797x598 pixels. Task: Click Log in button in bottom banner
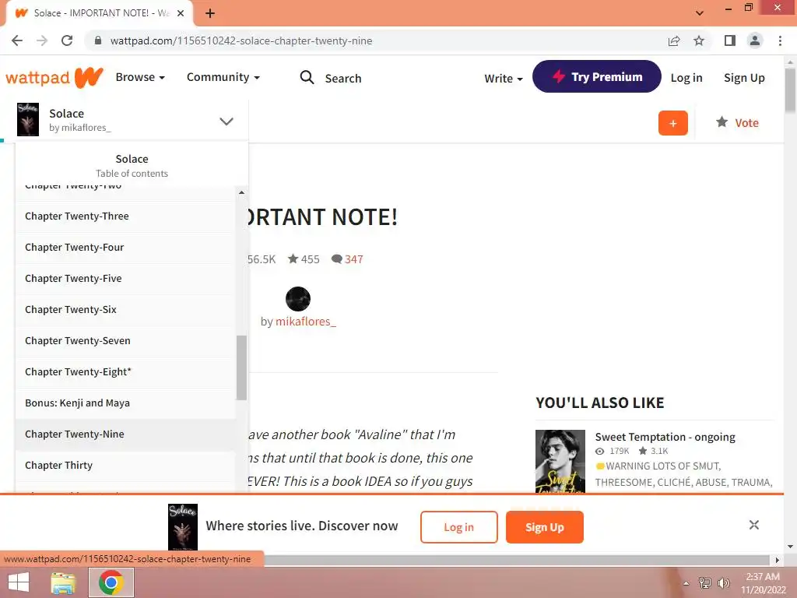point(459,527)
